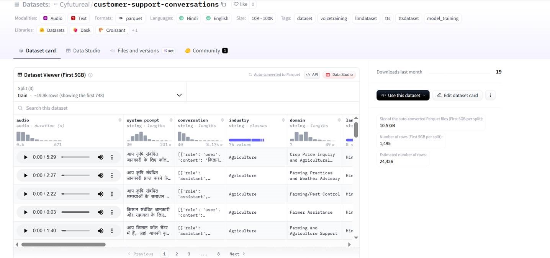Viewport: 550px width, 258px height.
Task: Open the Community tab
Action: pyautogui.click(x=206, y=50)
